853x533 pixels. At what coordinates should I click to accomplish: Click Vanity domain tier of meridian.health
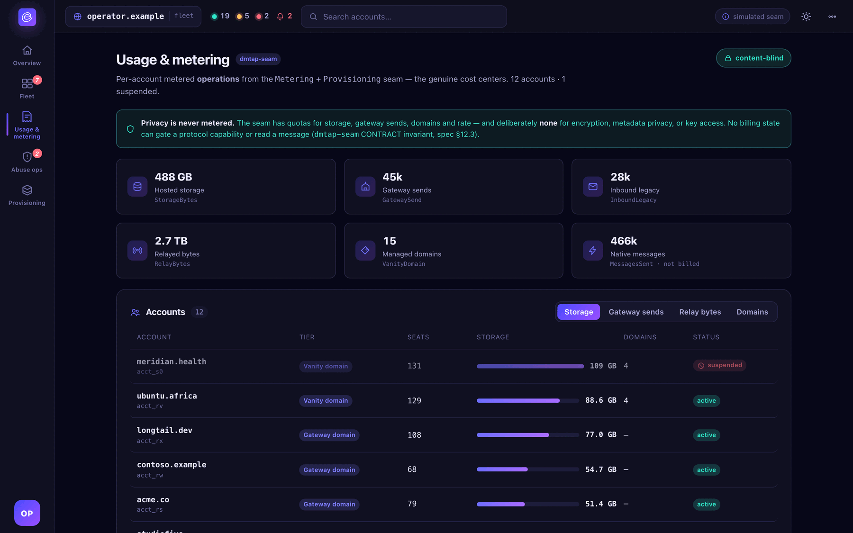coord(326,366)
